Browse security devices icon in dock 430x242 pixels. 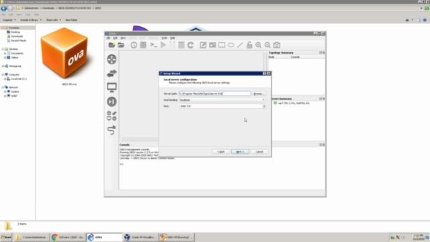click(112, 102)
